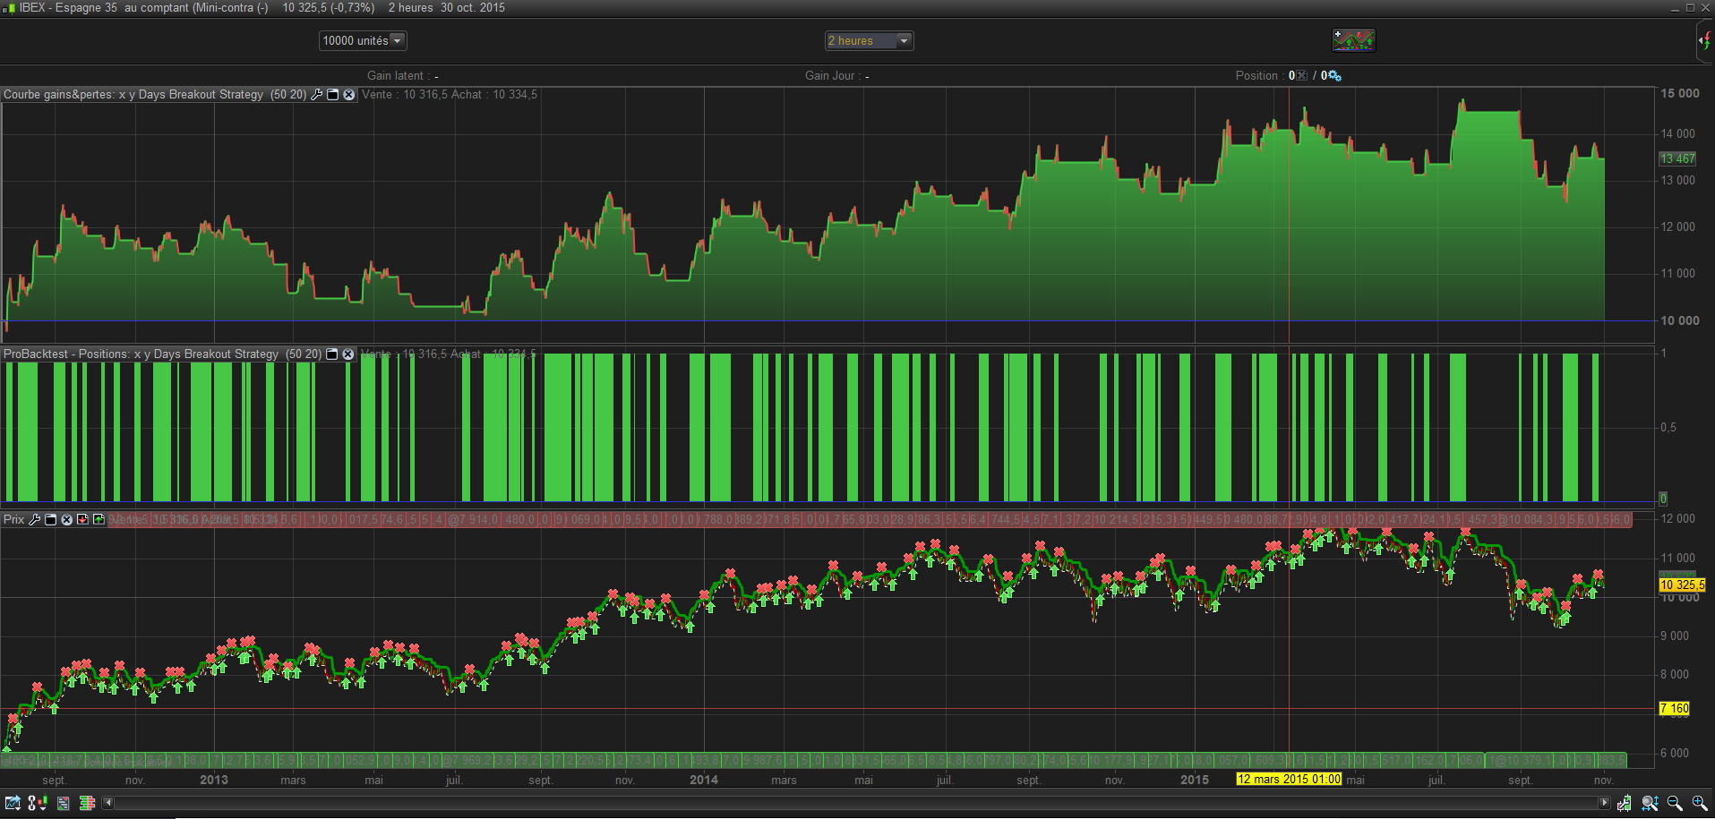The height and width of the screenshot is (819, 1715).
Task: Click the zoom out magnifier icon
Action: click(x=1675, y=803)
